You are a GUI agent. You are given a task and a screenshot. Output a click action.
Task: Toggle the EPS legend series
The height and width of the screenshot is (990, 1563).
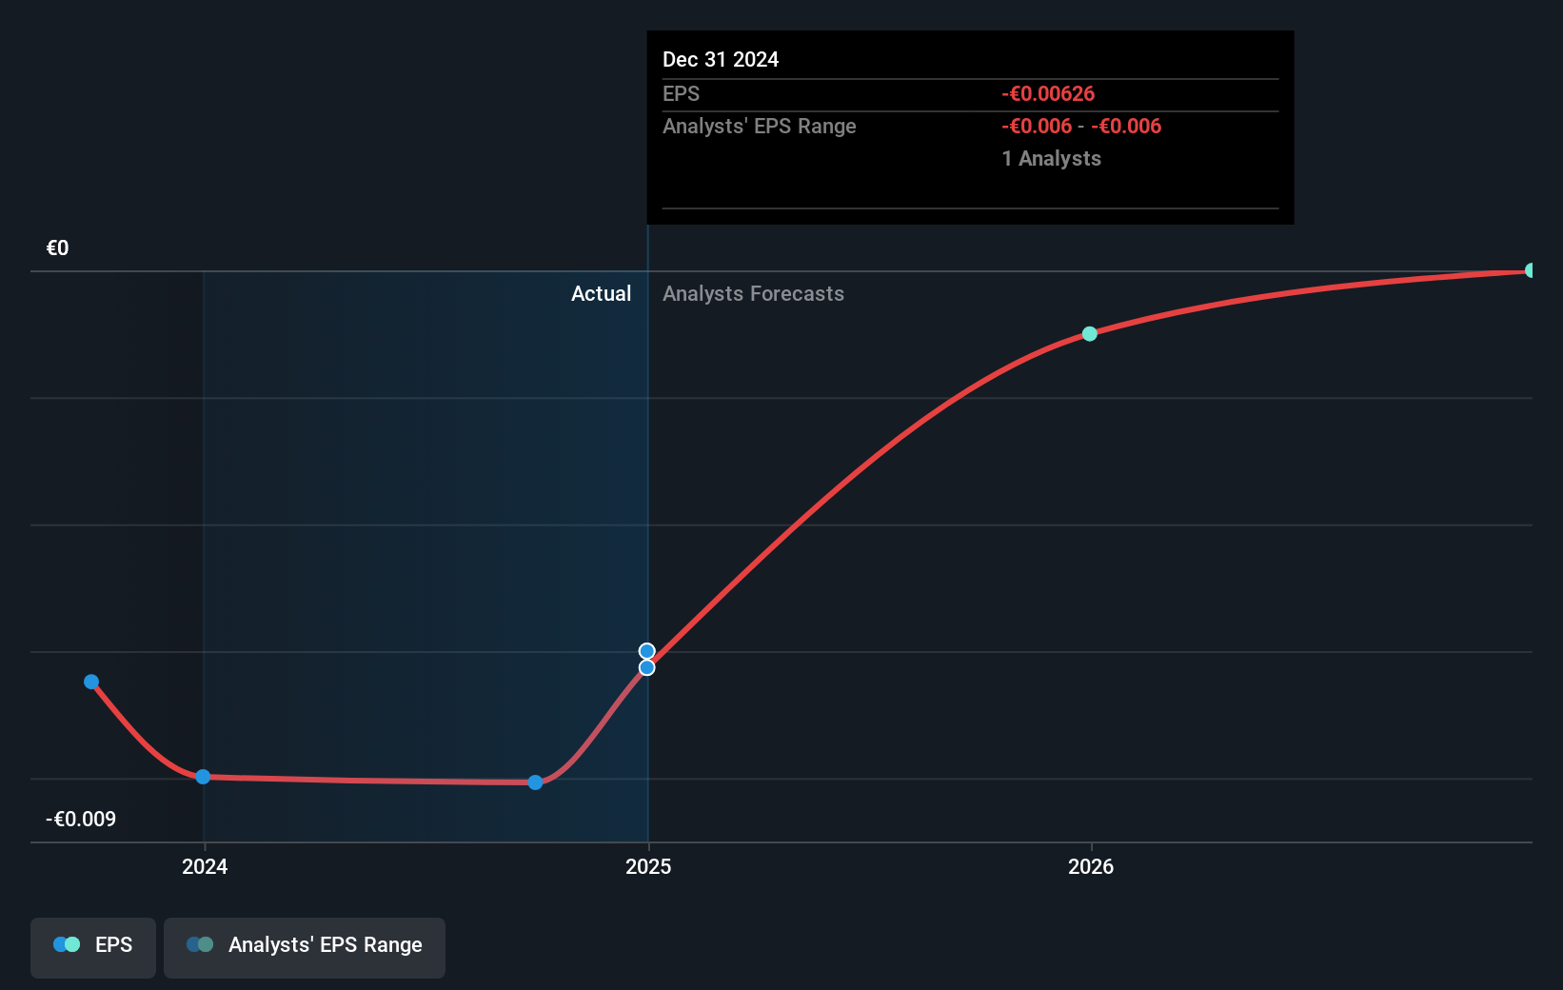click(x=93, y=947)
